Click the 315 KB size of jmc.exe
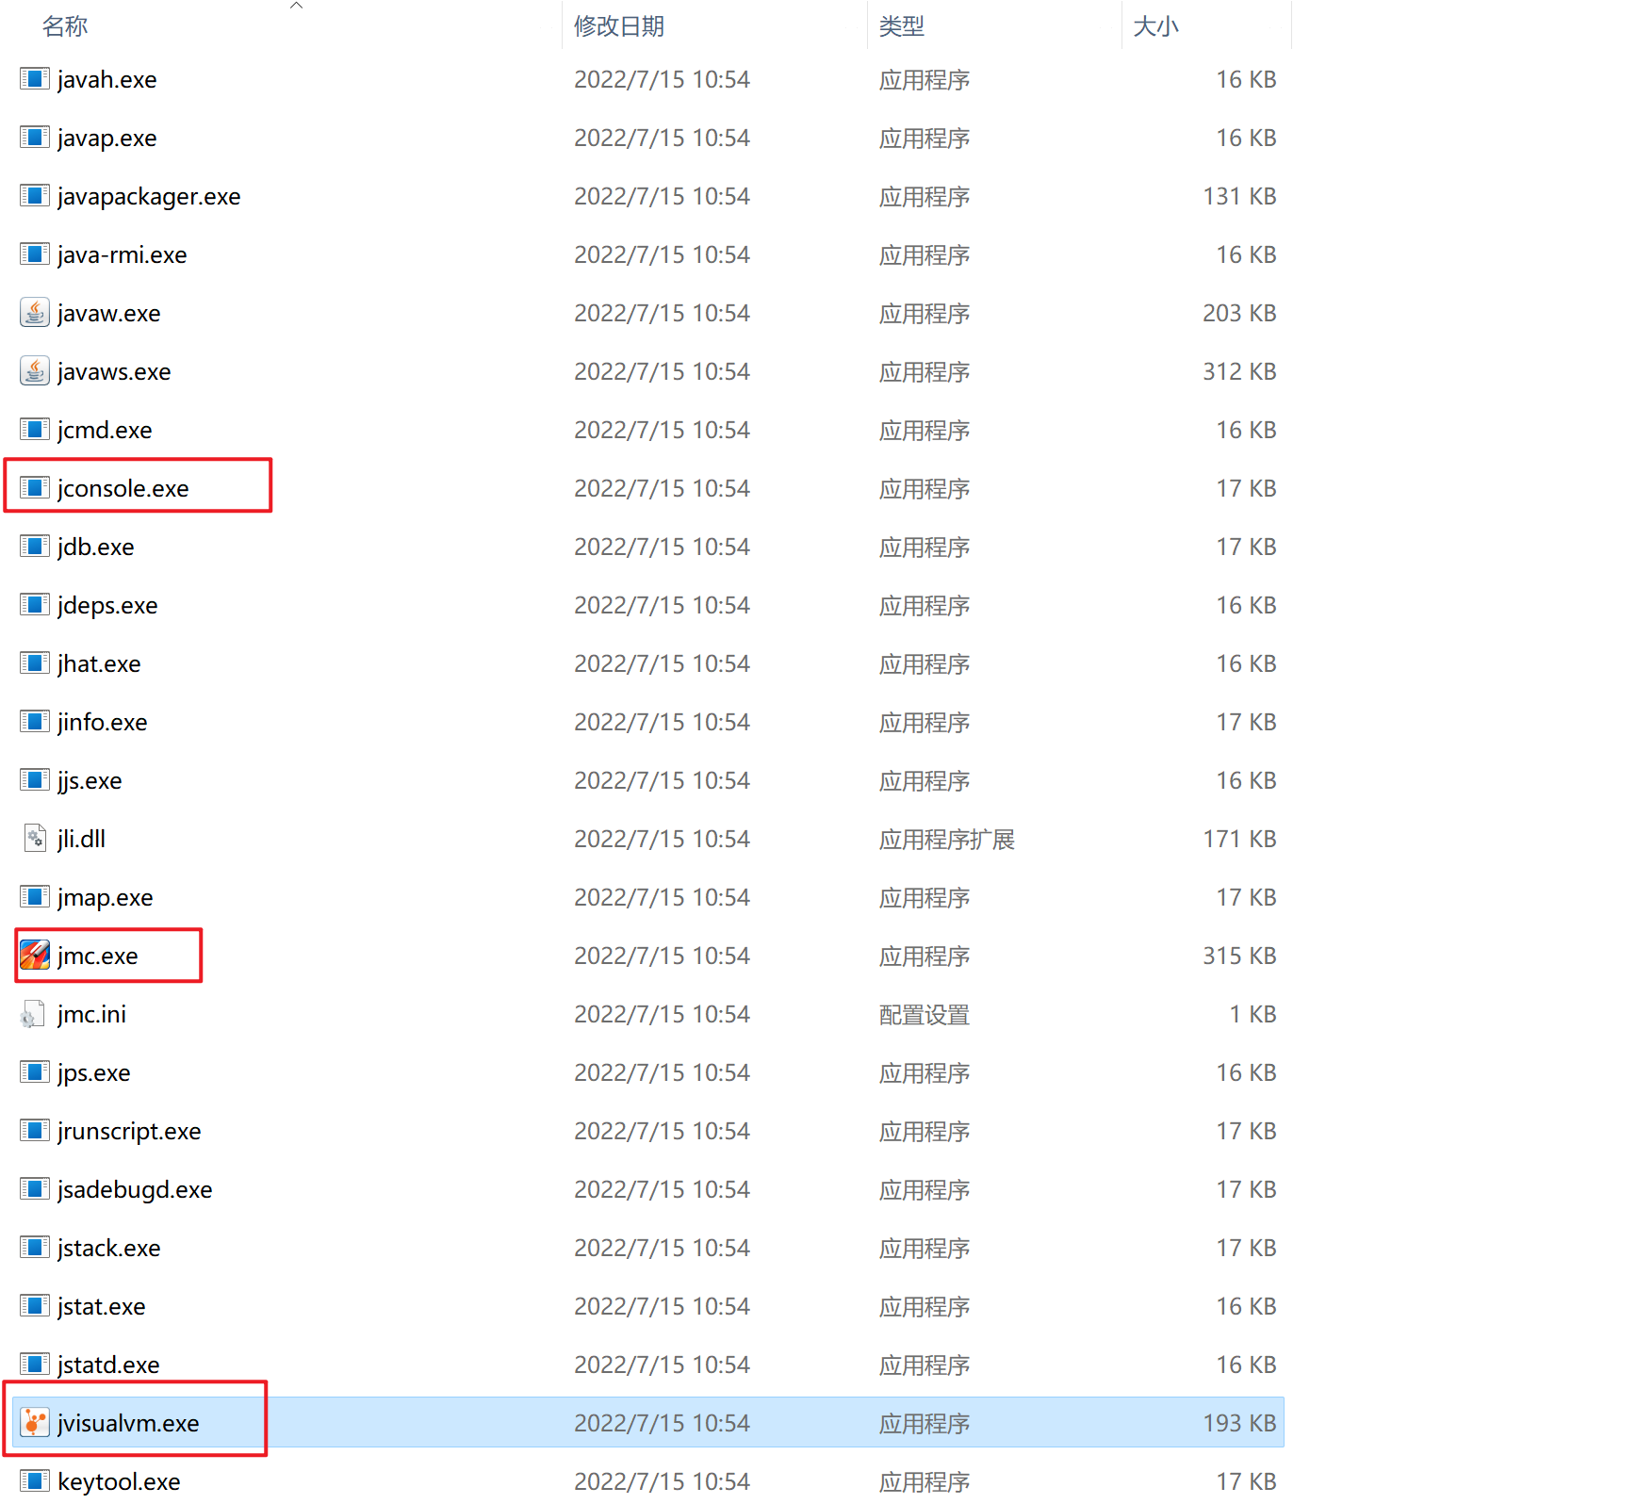 point(1239,956)
